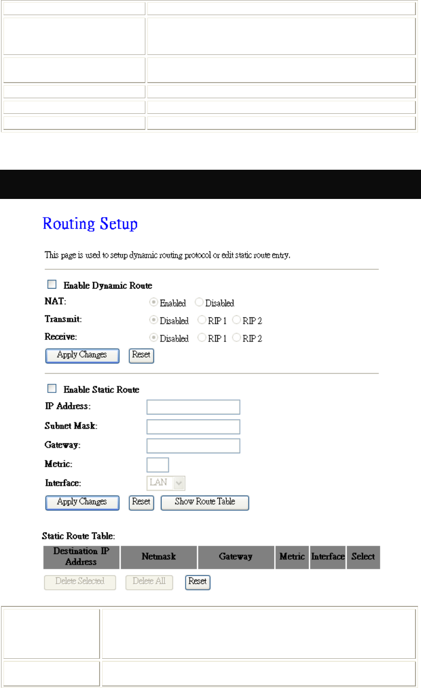The image size is (421, 688).
Task: Click the Interface column header
Action: coord(327,557)
